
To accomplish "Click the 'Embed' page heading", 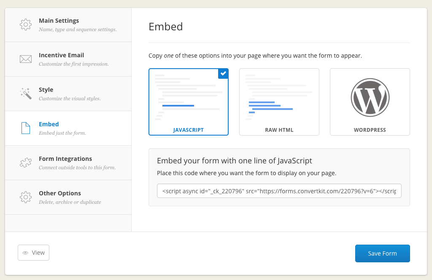I will coord(165,27).
